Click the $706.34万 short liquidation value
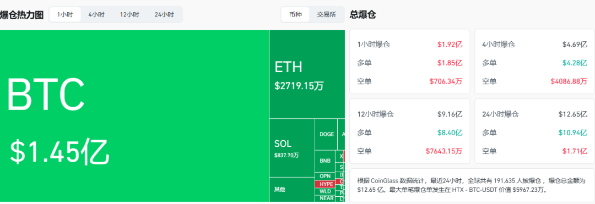 [x=446, y=81]
